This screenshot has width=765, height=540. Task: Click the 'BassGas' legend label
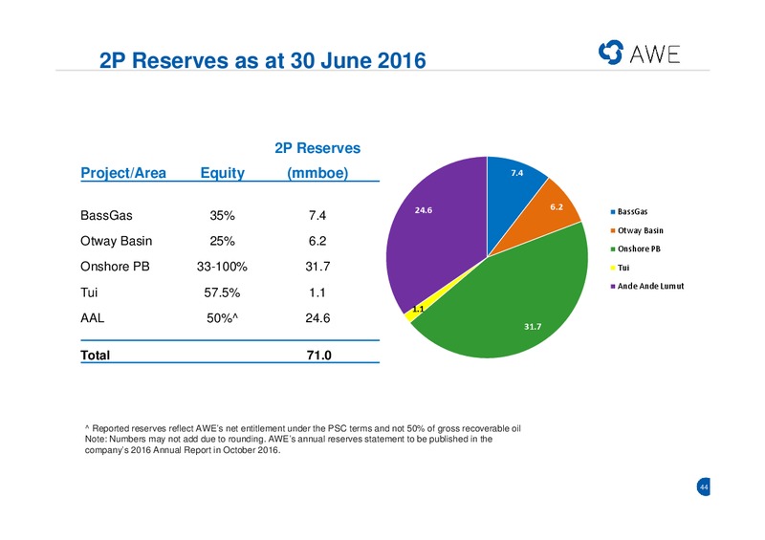coord(632,212)
